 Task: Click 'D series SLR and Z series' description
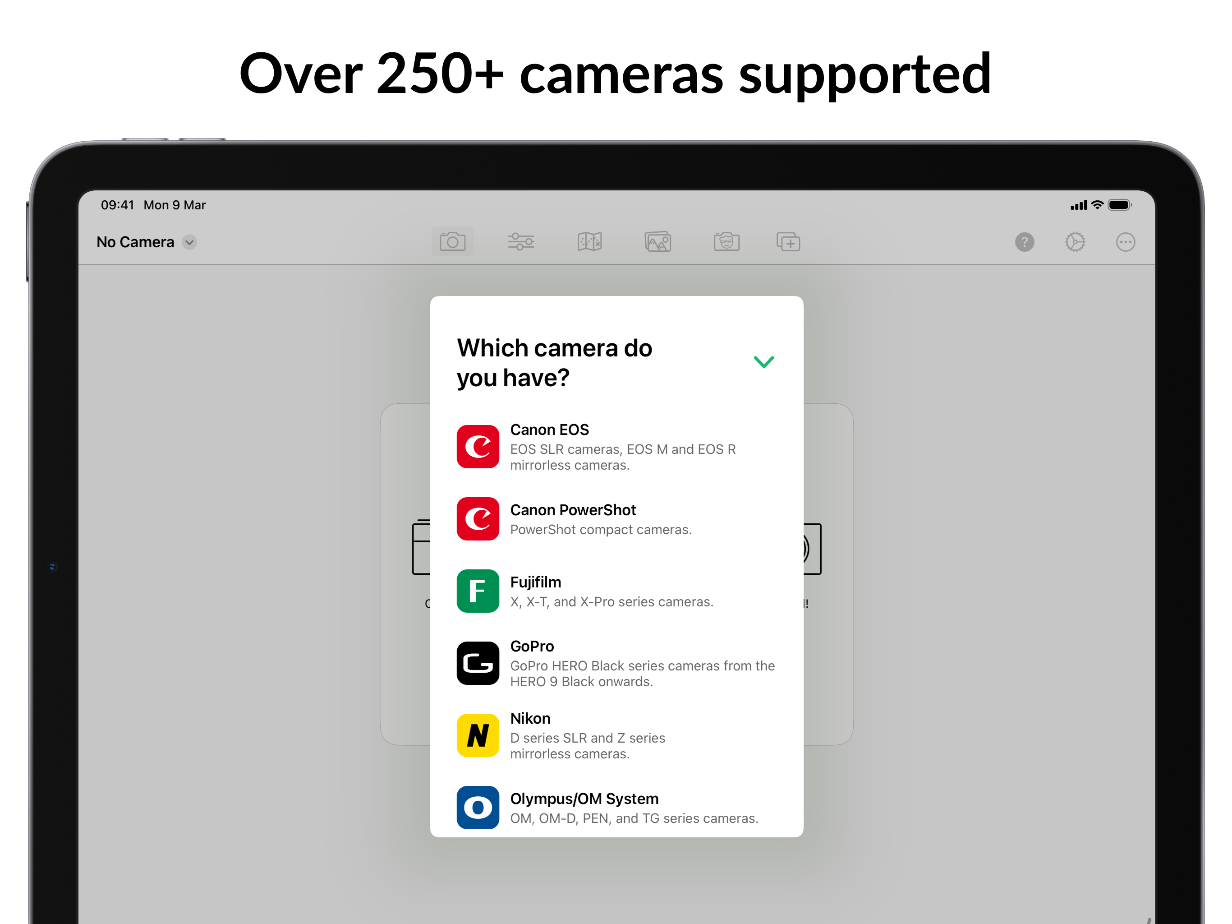(588, 746)
